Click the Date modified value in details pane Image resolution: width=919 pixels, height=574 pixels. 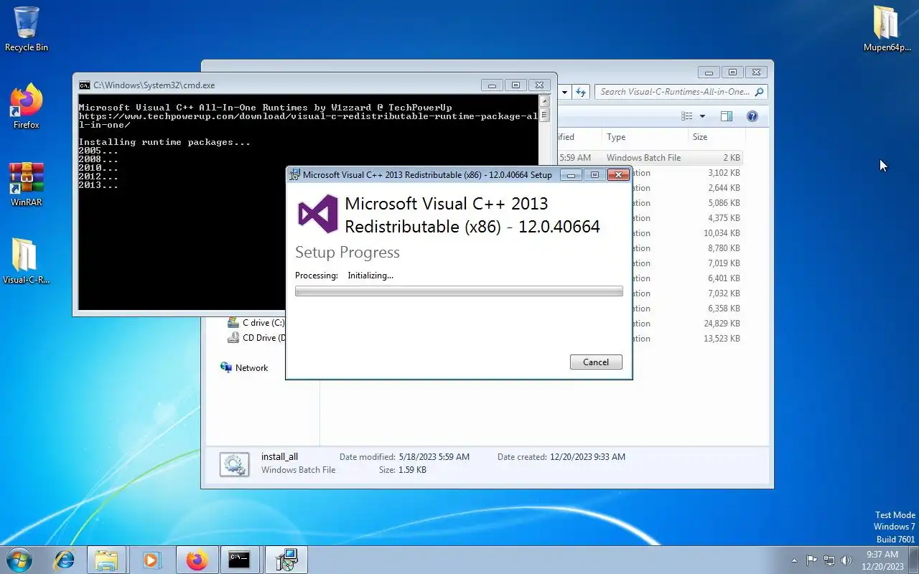[x=434, y=457]
